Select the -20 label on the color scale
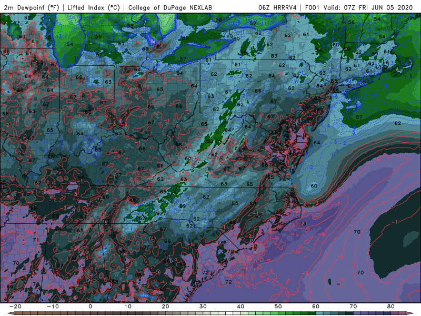This screenshot has width=421, height=316. (x=15, y=307)
